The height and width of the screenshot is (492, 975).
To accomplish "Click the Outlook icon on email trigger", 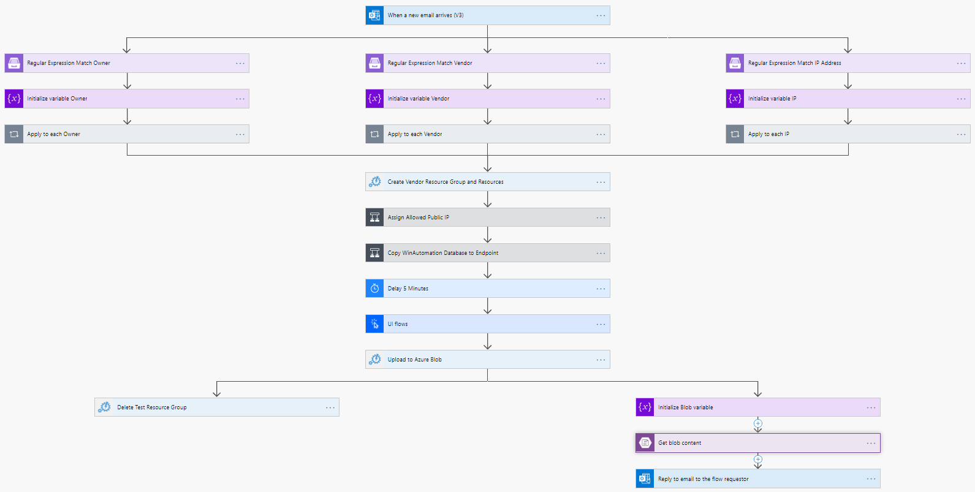I will (374, 15).
